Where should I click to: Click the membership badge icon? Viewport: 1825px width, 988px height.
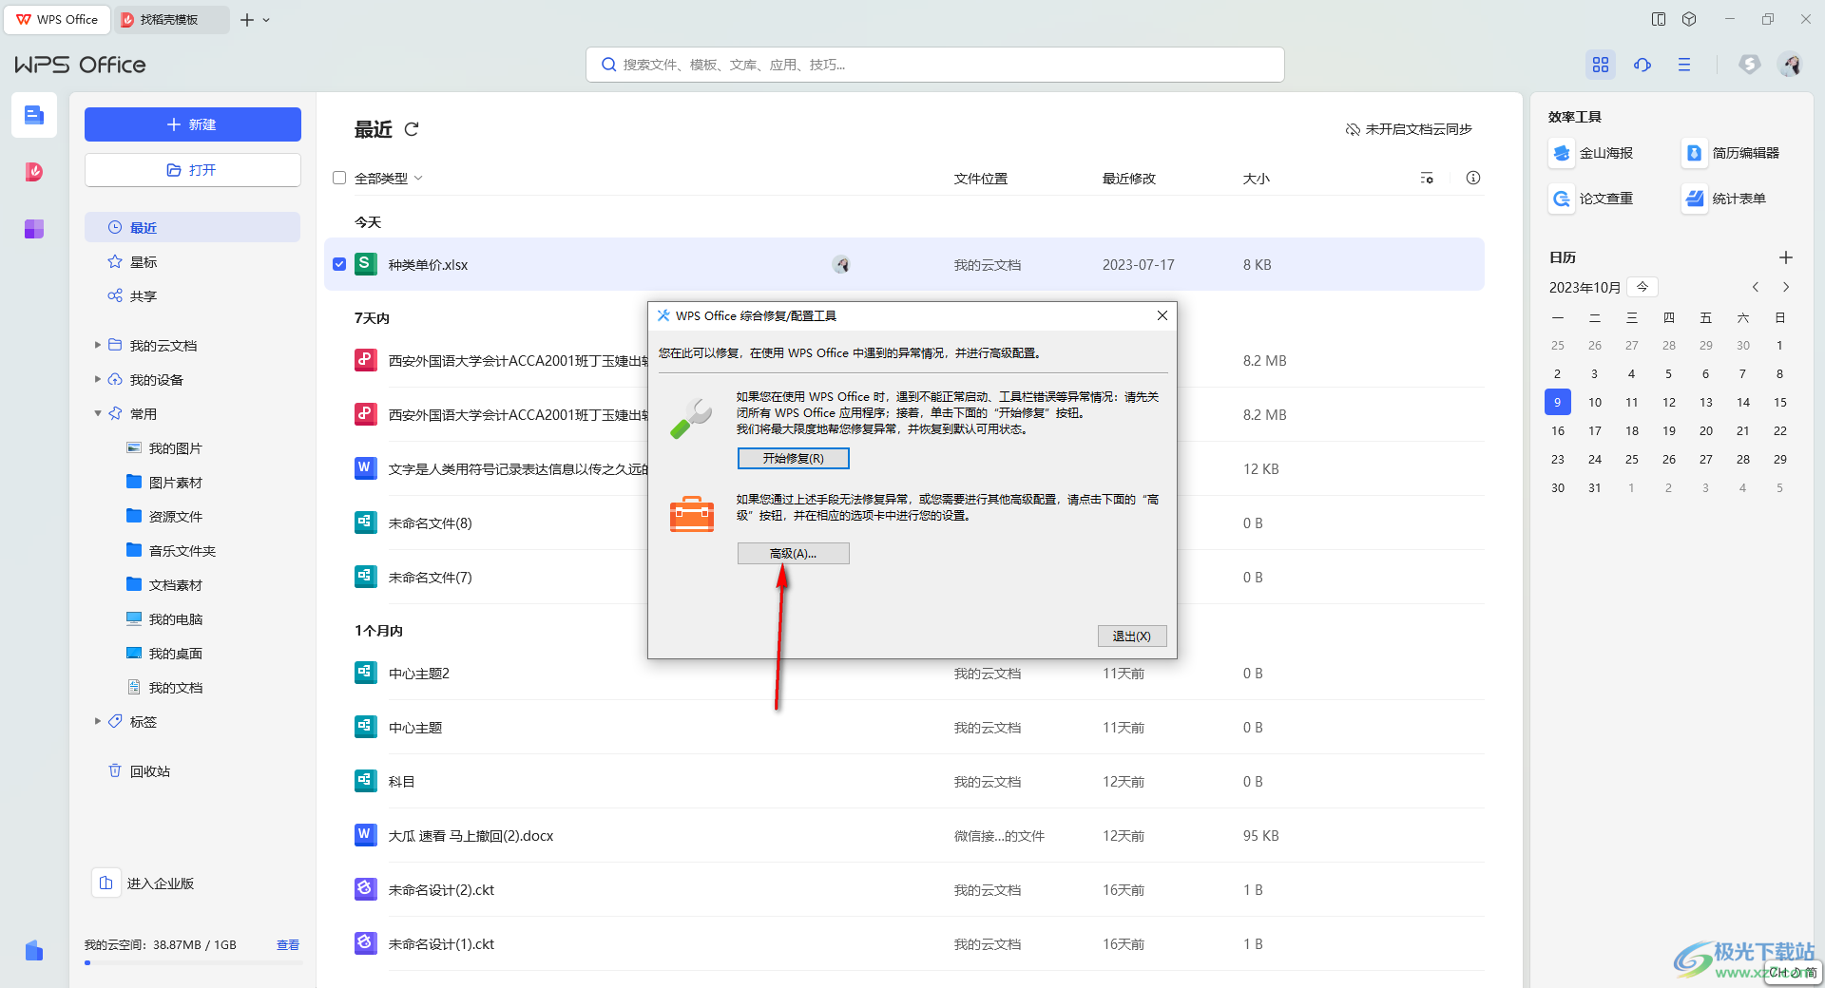point(1750,65)
